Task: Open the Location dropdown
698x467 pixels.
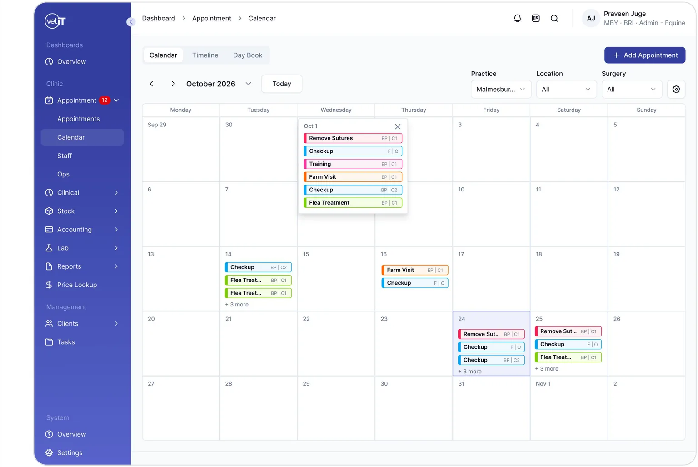Action: click(x=566, y=90)
